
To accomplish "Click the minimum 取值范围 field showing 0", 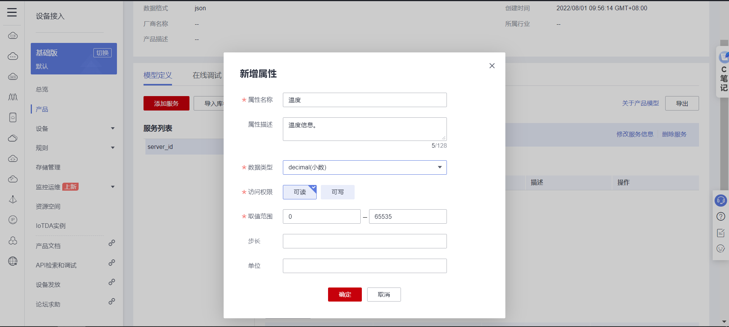I will [322, 216].
